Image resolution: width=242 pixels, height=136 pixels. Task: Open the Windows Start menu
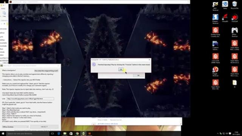[x=3, y=133]
